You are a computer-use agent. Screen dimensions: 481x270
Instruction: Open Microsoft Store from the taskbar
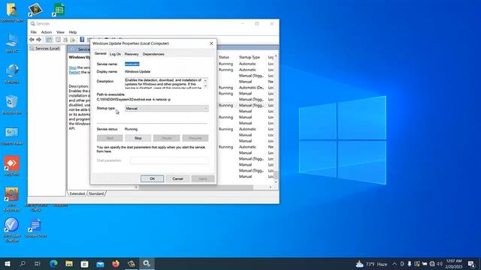coord(85,263)
